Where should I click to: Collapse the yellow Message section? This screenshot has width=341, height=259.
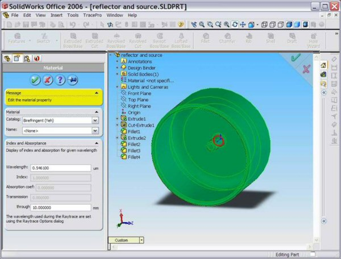click(x=96, y=93)
